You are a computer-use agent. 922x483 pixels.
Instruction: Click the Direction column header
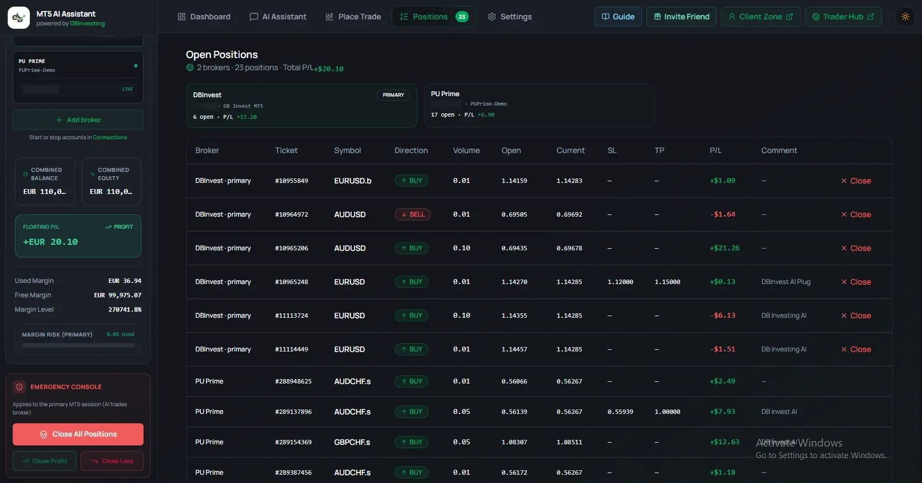(411, 150)
